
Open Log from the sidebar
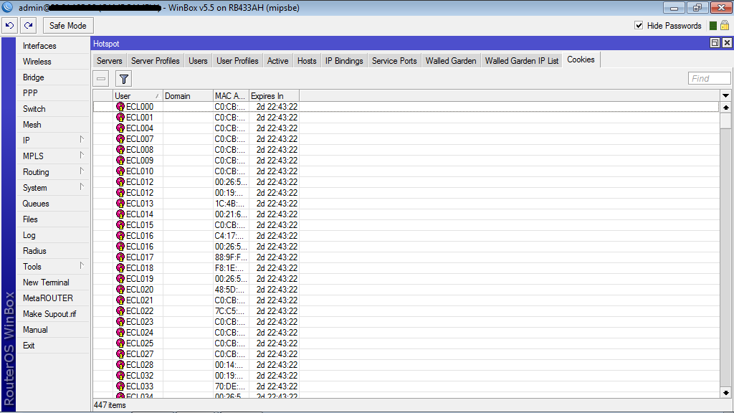click(53, 235)
